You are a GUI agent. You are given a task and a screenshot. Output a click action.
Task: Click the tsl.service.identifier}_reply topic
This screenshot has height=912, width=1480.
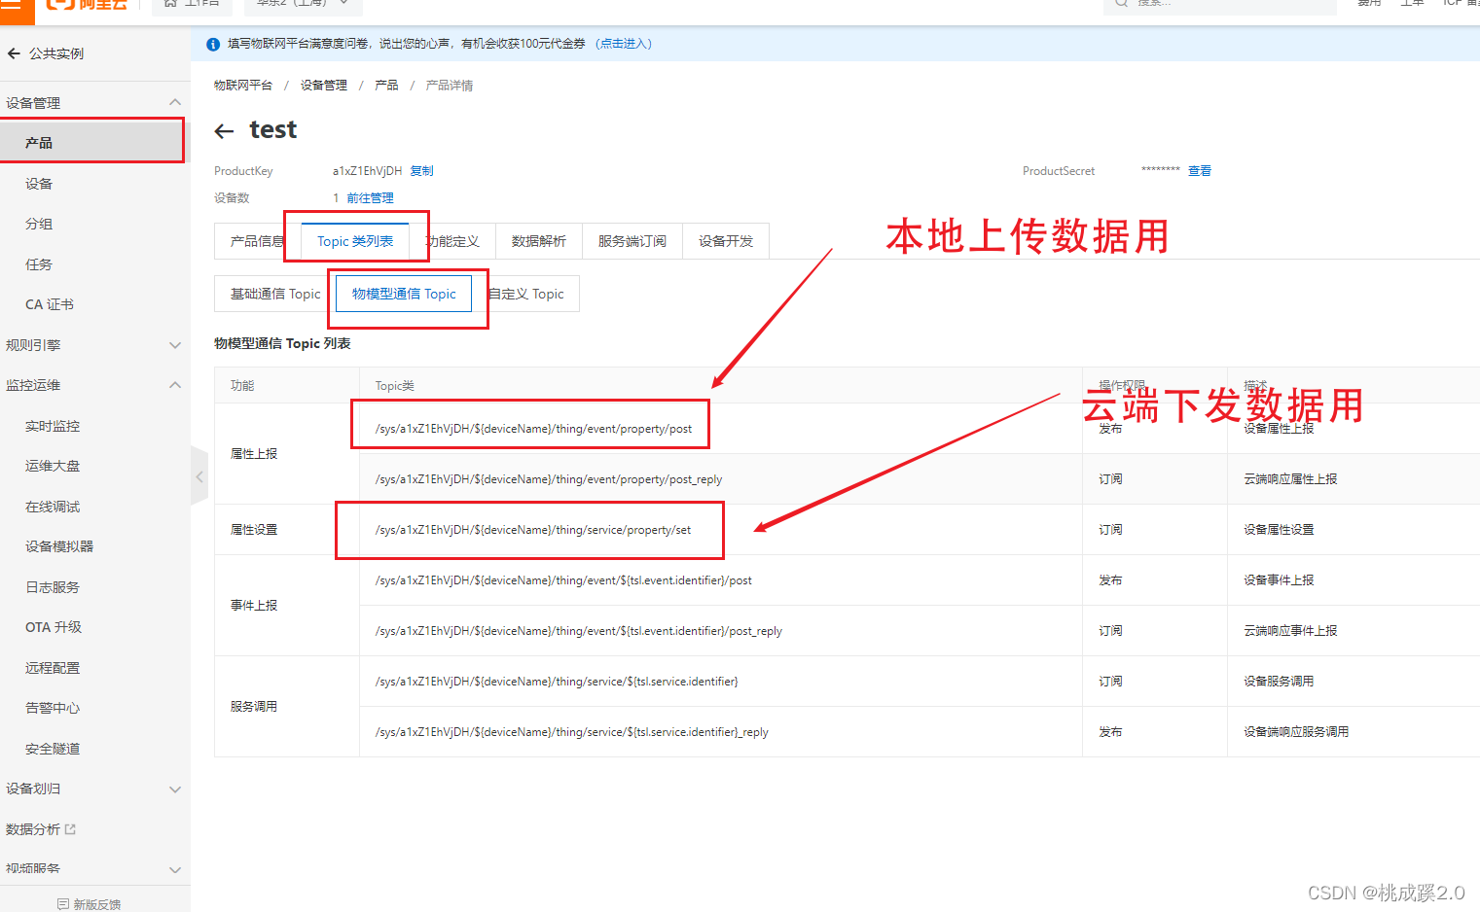click(572, 732)
